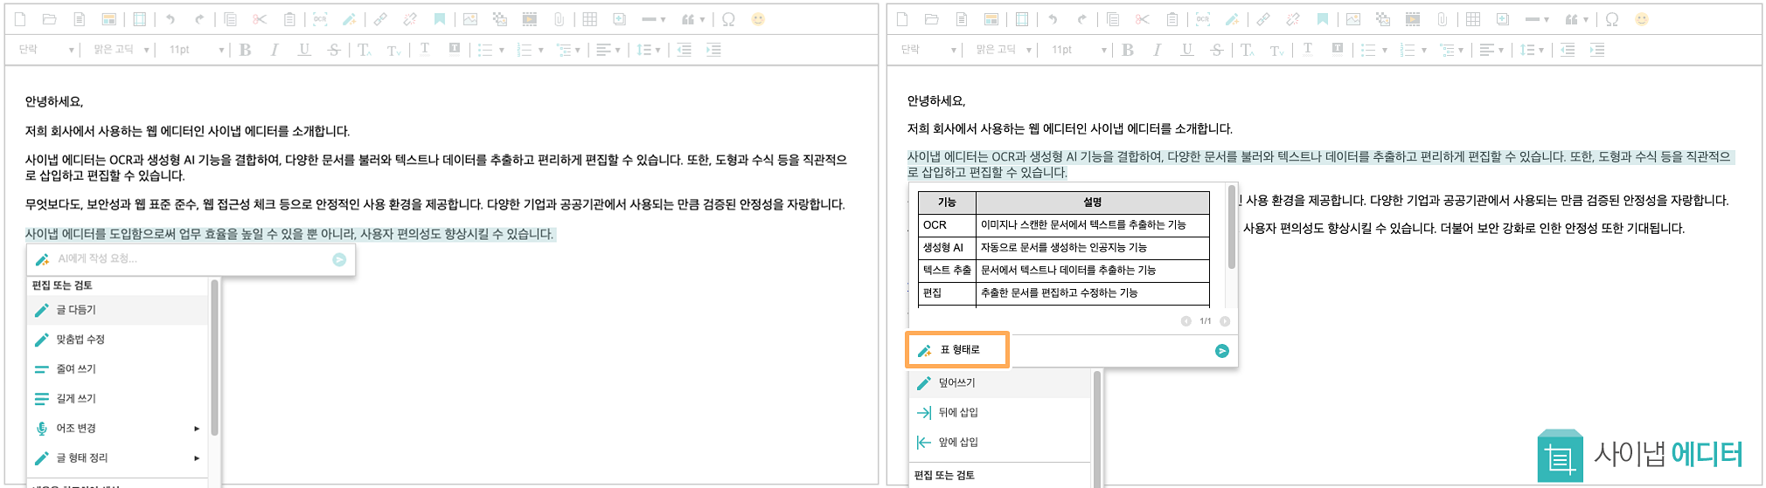Insert a hyperlink in left editor

pos(380,19)
